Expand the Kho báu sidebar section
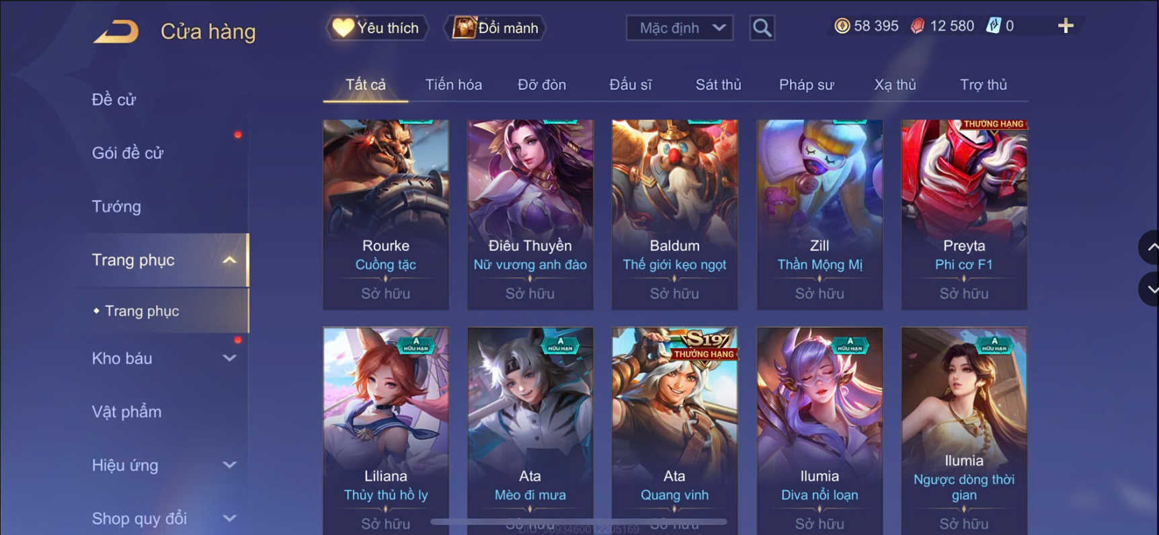The height and width of the screenshot is (535, 1159). pyautogui.click(x=229, y=358)
